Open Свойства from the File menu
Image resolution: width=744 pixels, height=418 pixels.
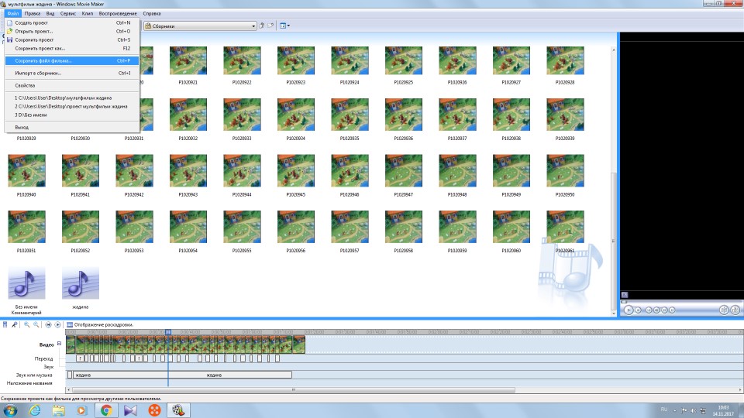[71, 85]
